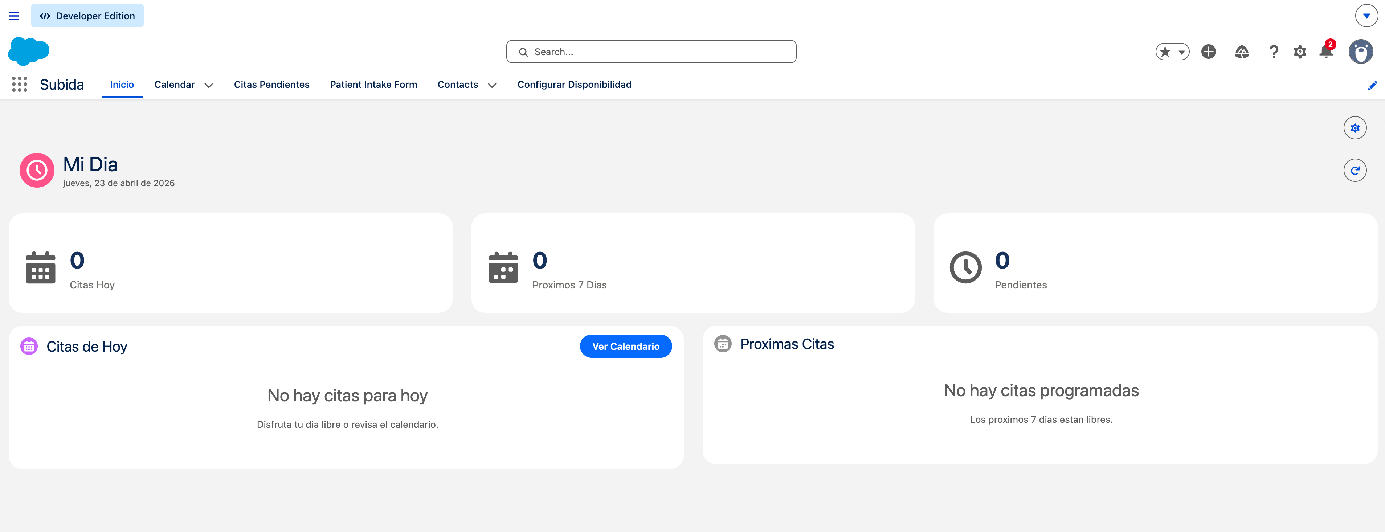Image resolution: width=1385 pixels, height=532 pixels.
Task: Expand the Contacts tab chevron
Action: click(x=492, y=85)
